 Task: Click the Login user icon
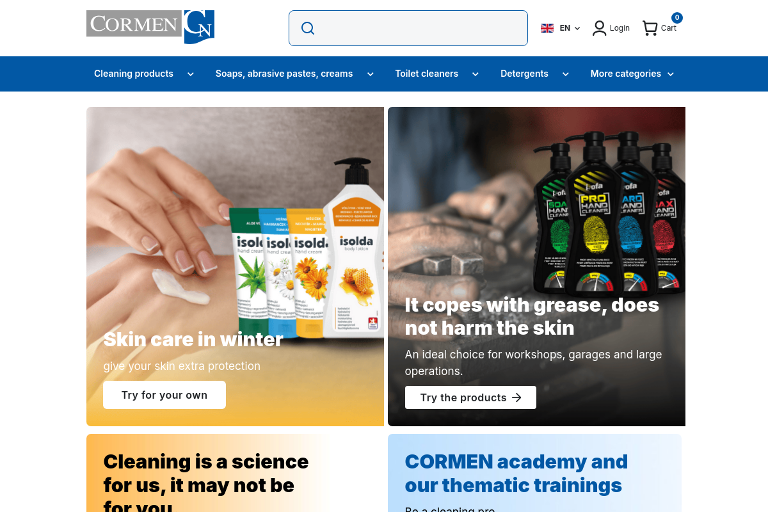599,28
